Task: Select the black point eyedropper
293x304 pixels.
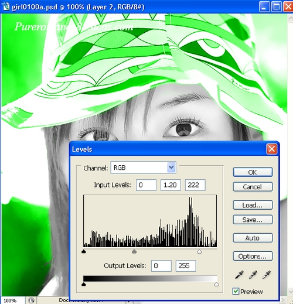Action: click(x=239, y=275)
